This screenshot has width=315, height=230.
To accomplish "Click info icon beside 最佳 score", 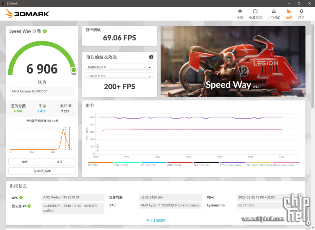I will point(70,106).
